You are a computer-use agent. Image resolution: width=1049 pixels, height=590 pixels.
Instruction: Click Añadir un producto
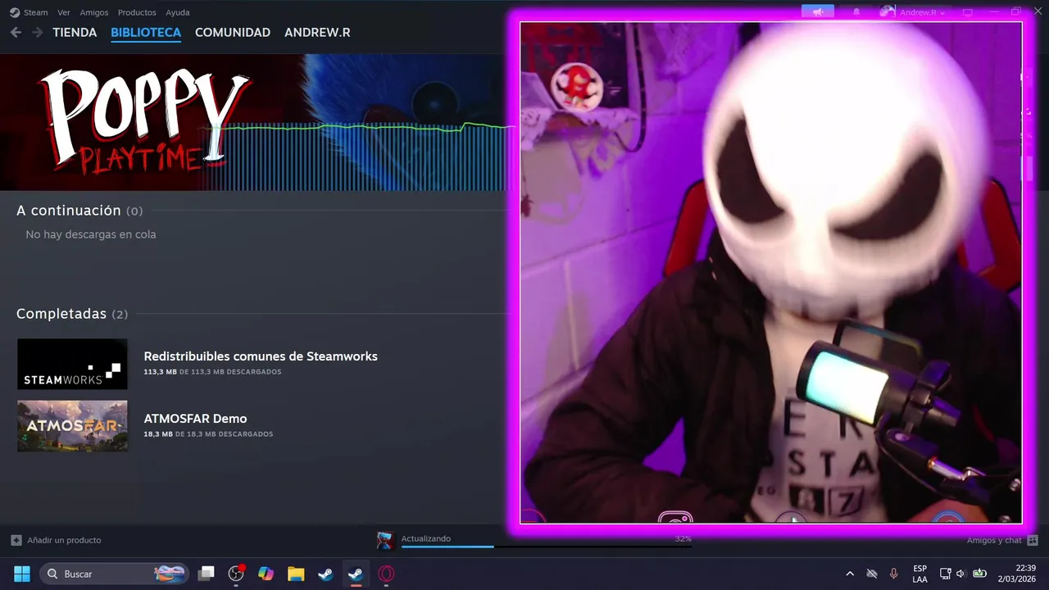[x=64, y=540]
